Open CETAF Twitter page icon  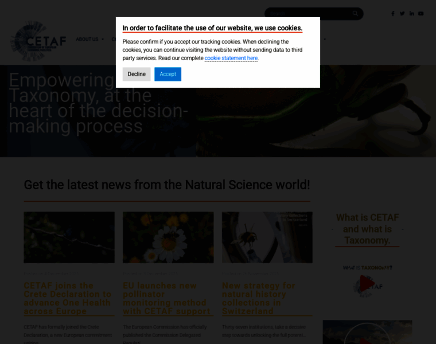[402, 14]
